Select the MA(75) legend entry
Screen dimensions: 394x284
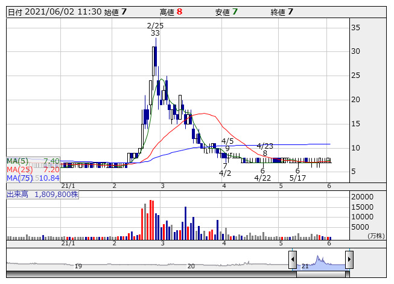point(33,178)
